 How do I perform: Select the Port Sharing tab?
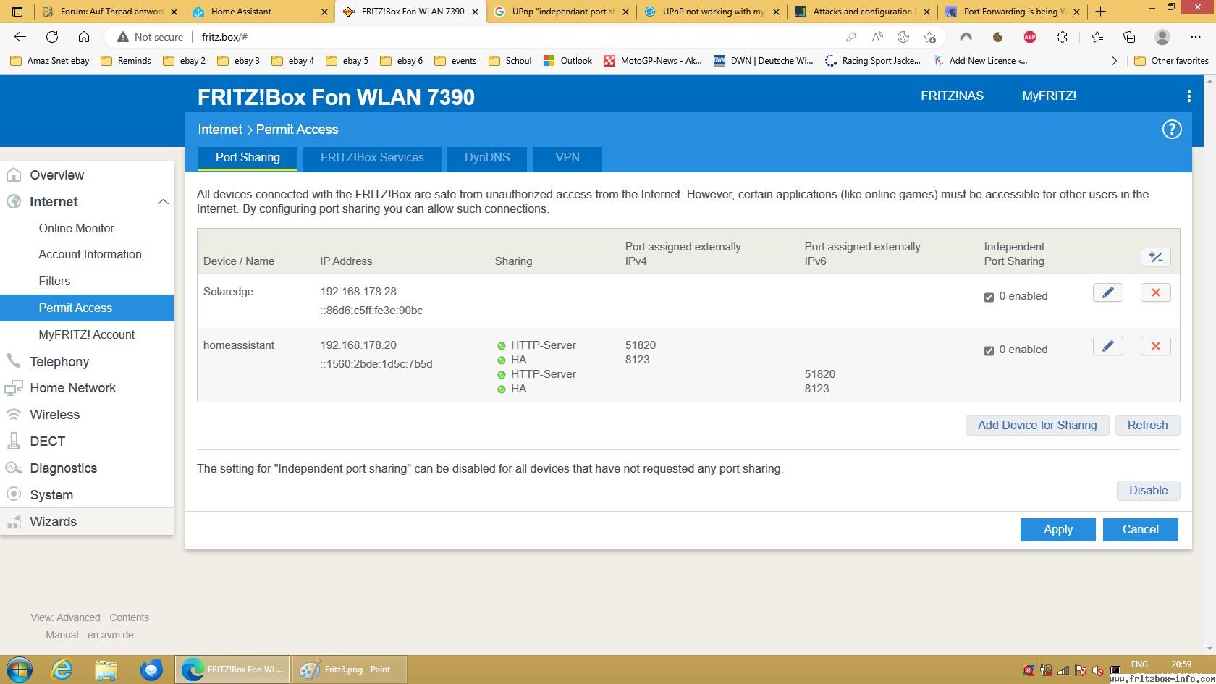coord(248,158)
